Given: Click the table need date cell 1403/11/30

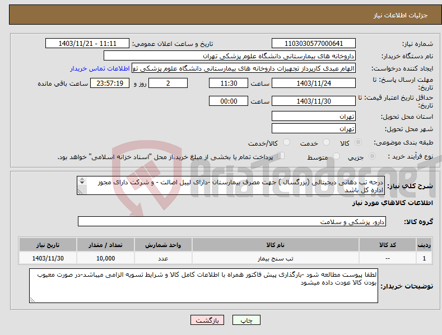Looking at the screenshot, I should tap(48, 258).
